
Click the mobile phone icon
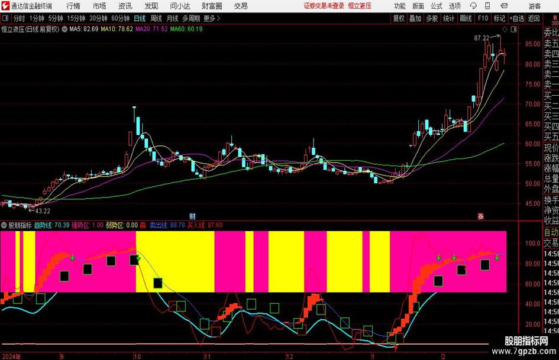487,6
